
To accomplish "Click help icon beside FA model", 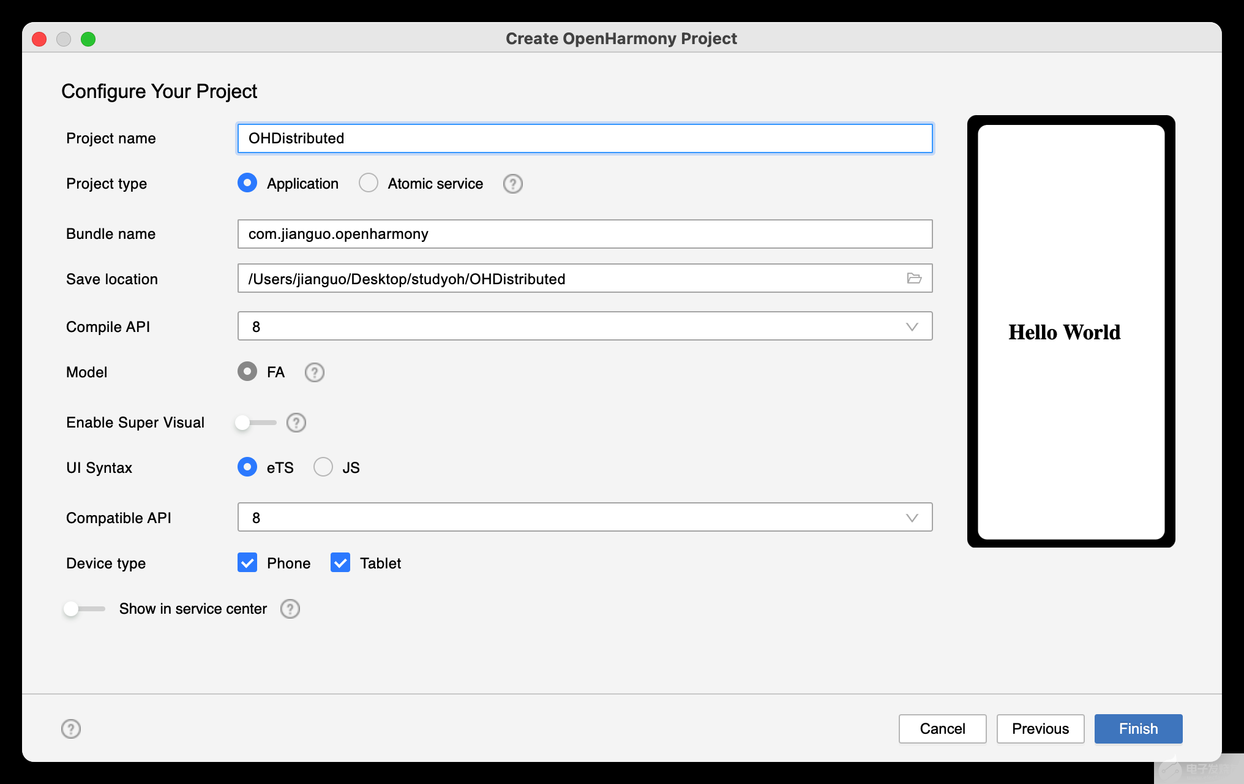I will (314, 372).
